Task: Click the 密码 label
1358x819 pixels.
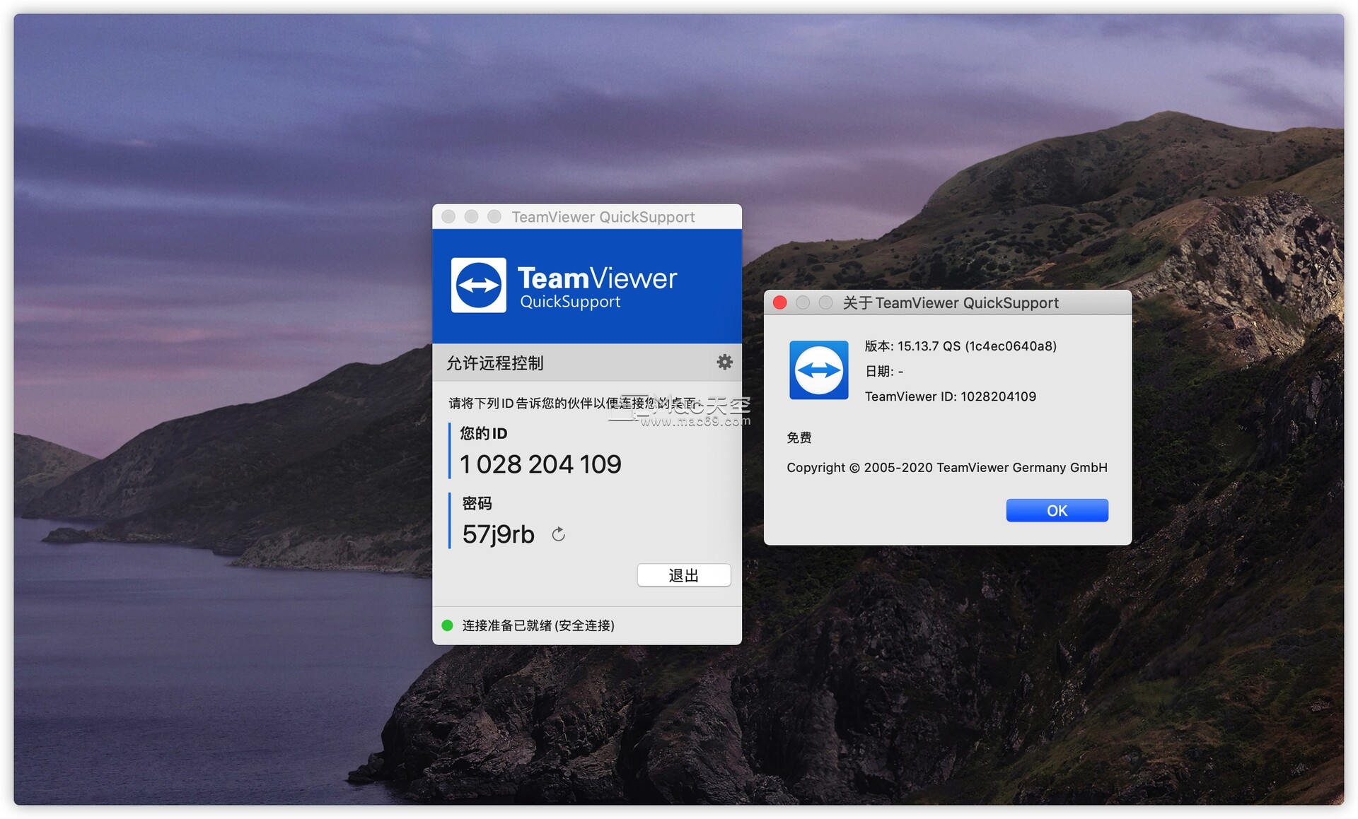Action: click(x=477, y=503)
